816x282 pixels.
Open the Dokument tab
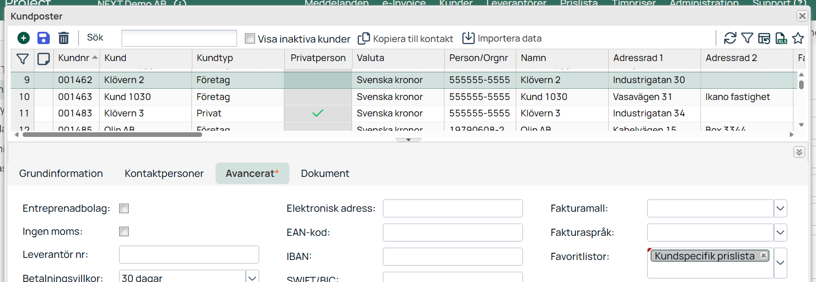point(325,173)
